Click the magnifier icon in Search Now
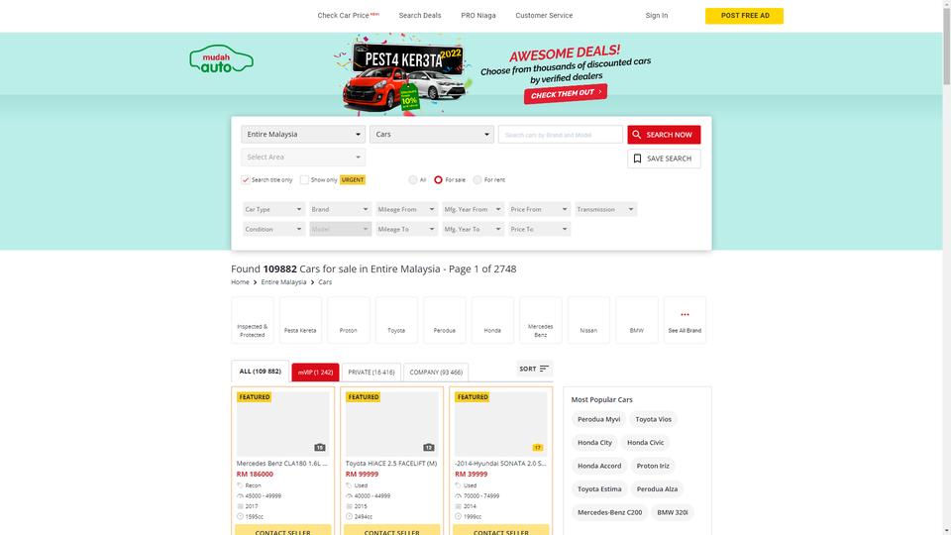The image size is (951, 535). click(636, 135)
